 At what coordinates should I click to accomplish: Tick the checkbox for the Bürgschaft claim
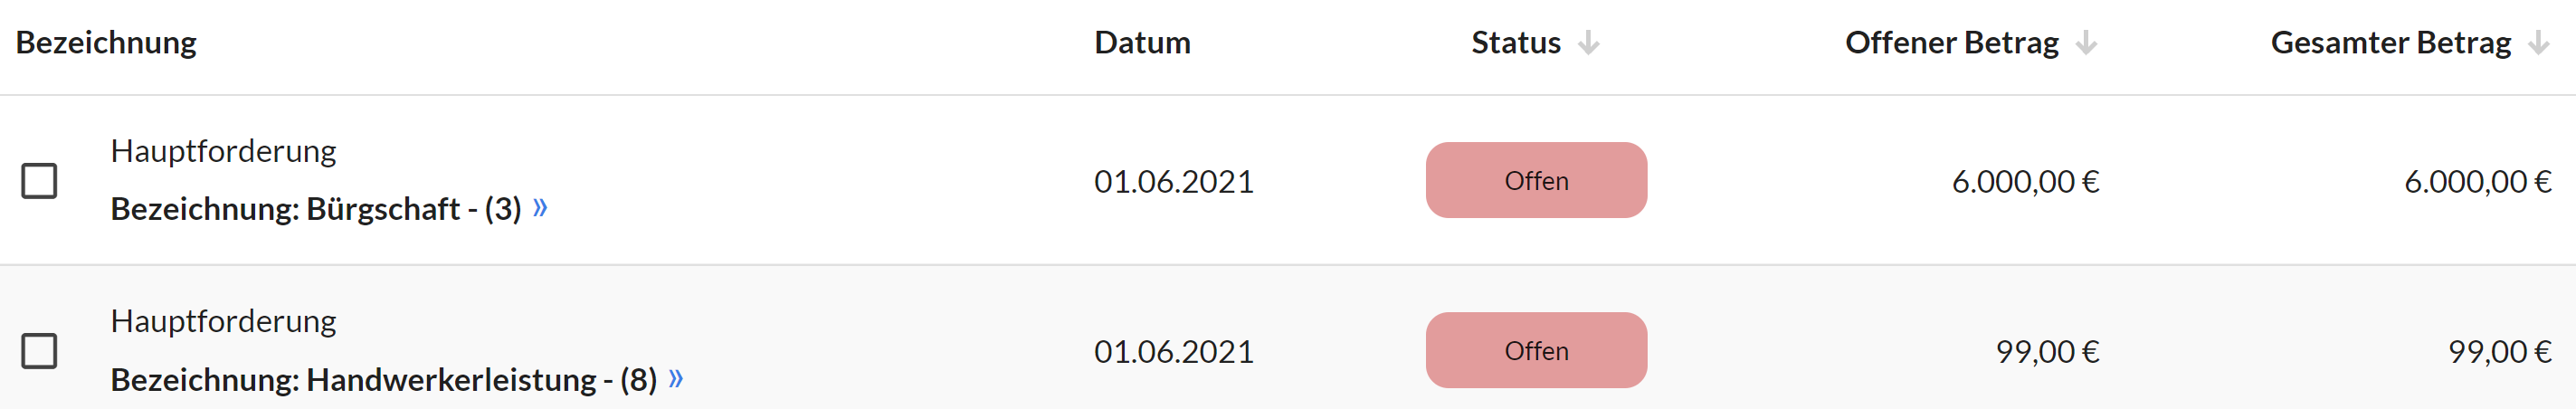click(x=39, y=181)
